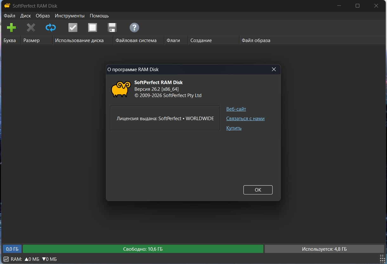Screen dimensions: 387x264
Task: Click the grey Используется: 4,8 ГБ bar
Action: point(324,249)
